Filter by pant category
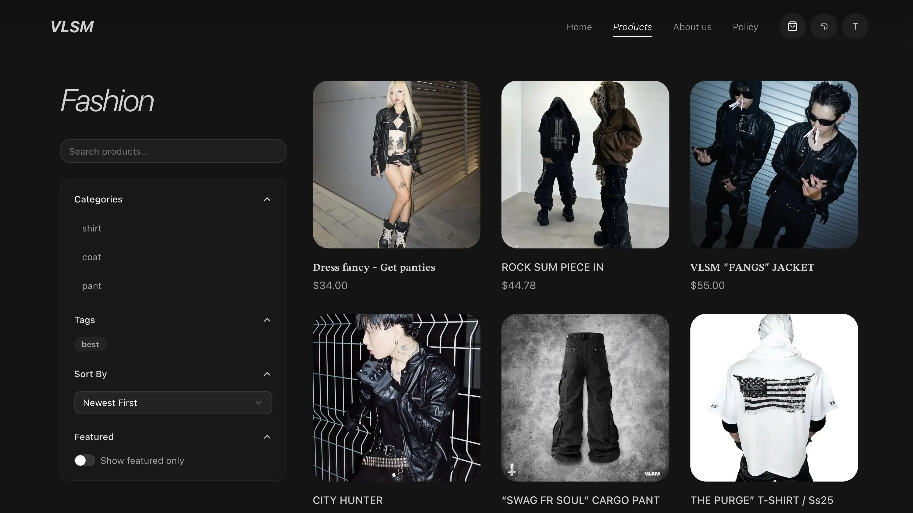This screenshot has width=913, height=513. coord(92,286)
